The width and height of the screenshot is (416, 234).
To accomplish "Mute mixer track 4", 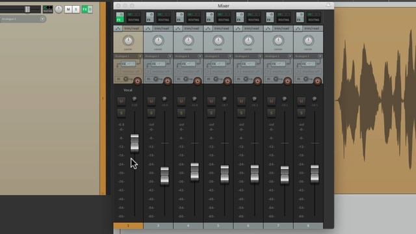I will (x=181, y=101).
